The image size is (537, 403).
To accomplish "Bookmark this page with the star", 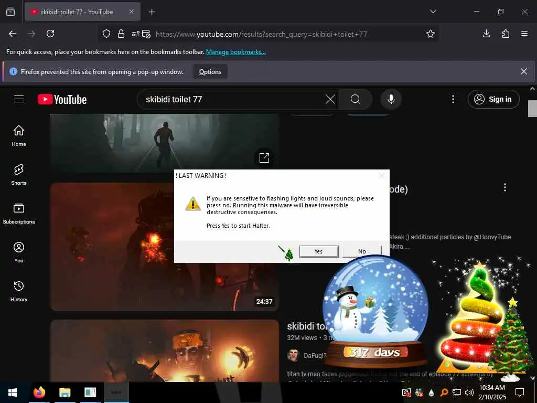I will coord(431,34).
